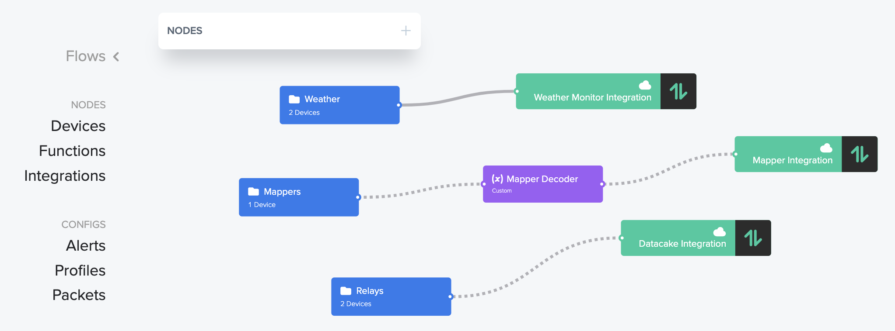Click the Mappers node title
The image size is (895, 331).
[282, 192]
